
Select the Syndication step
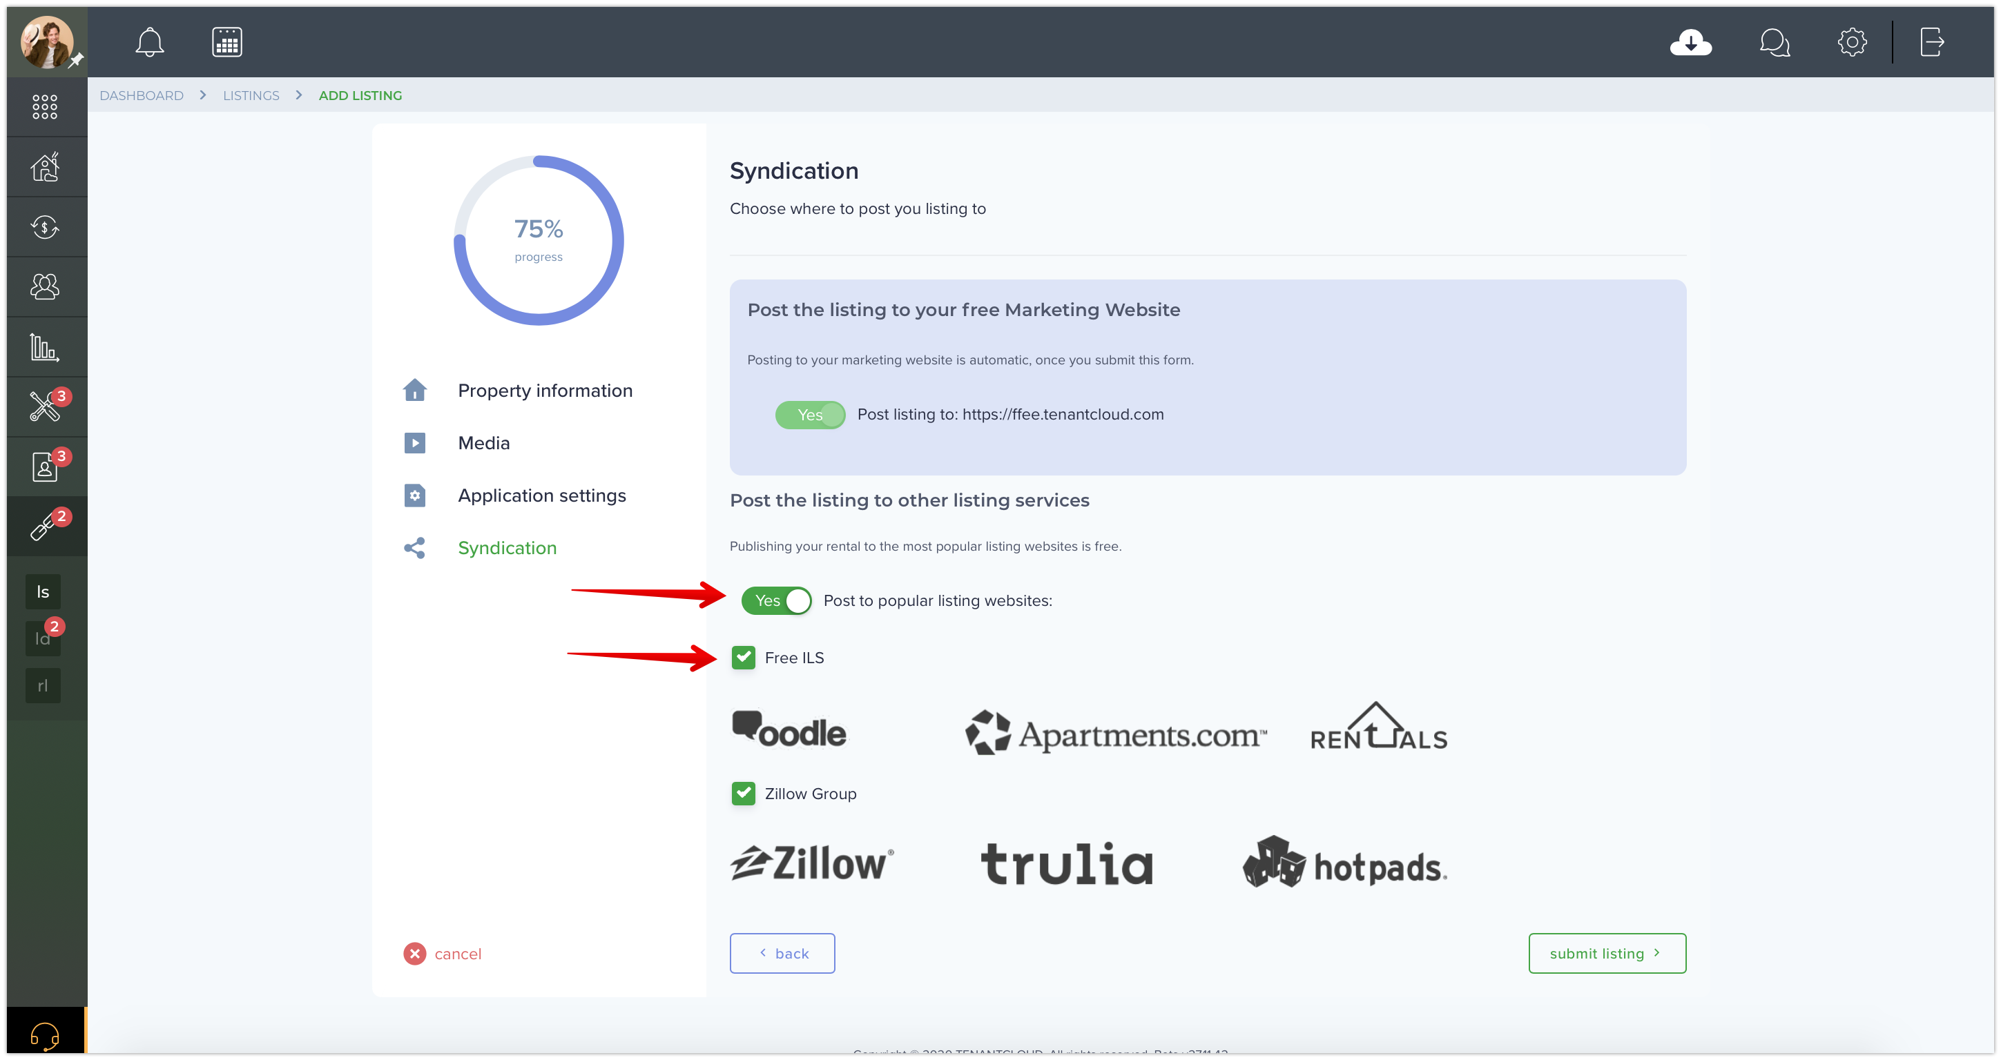point(507,548)
